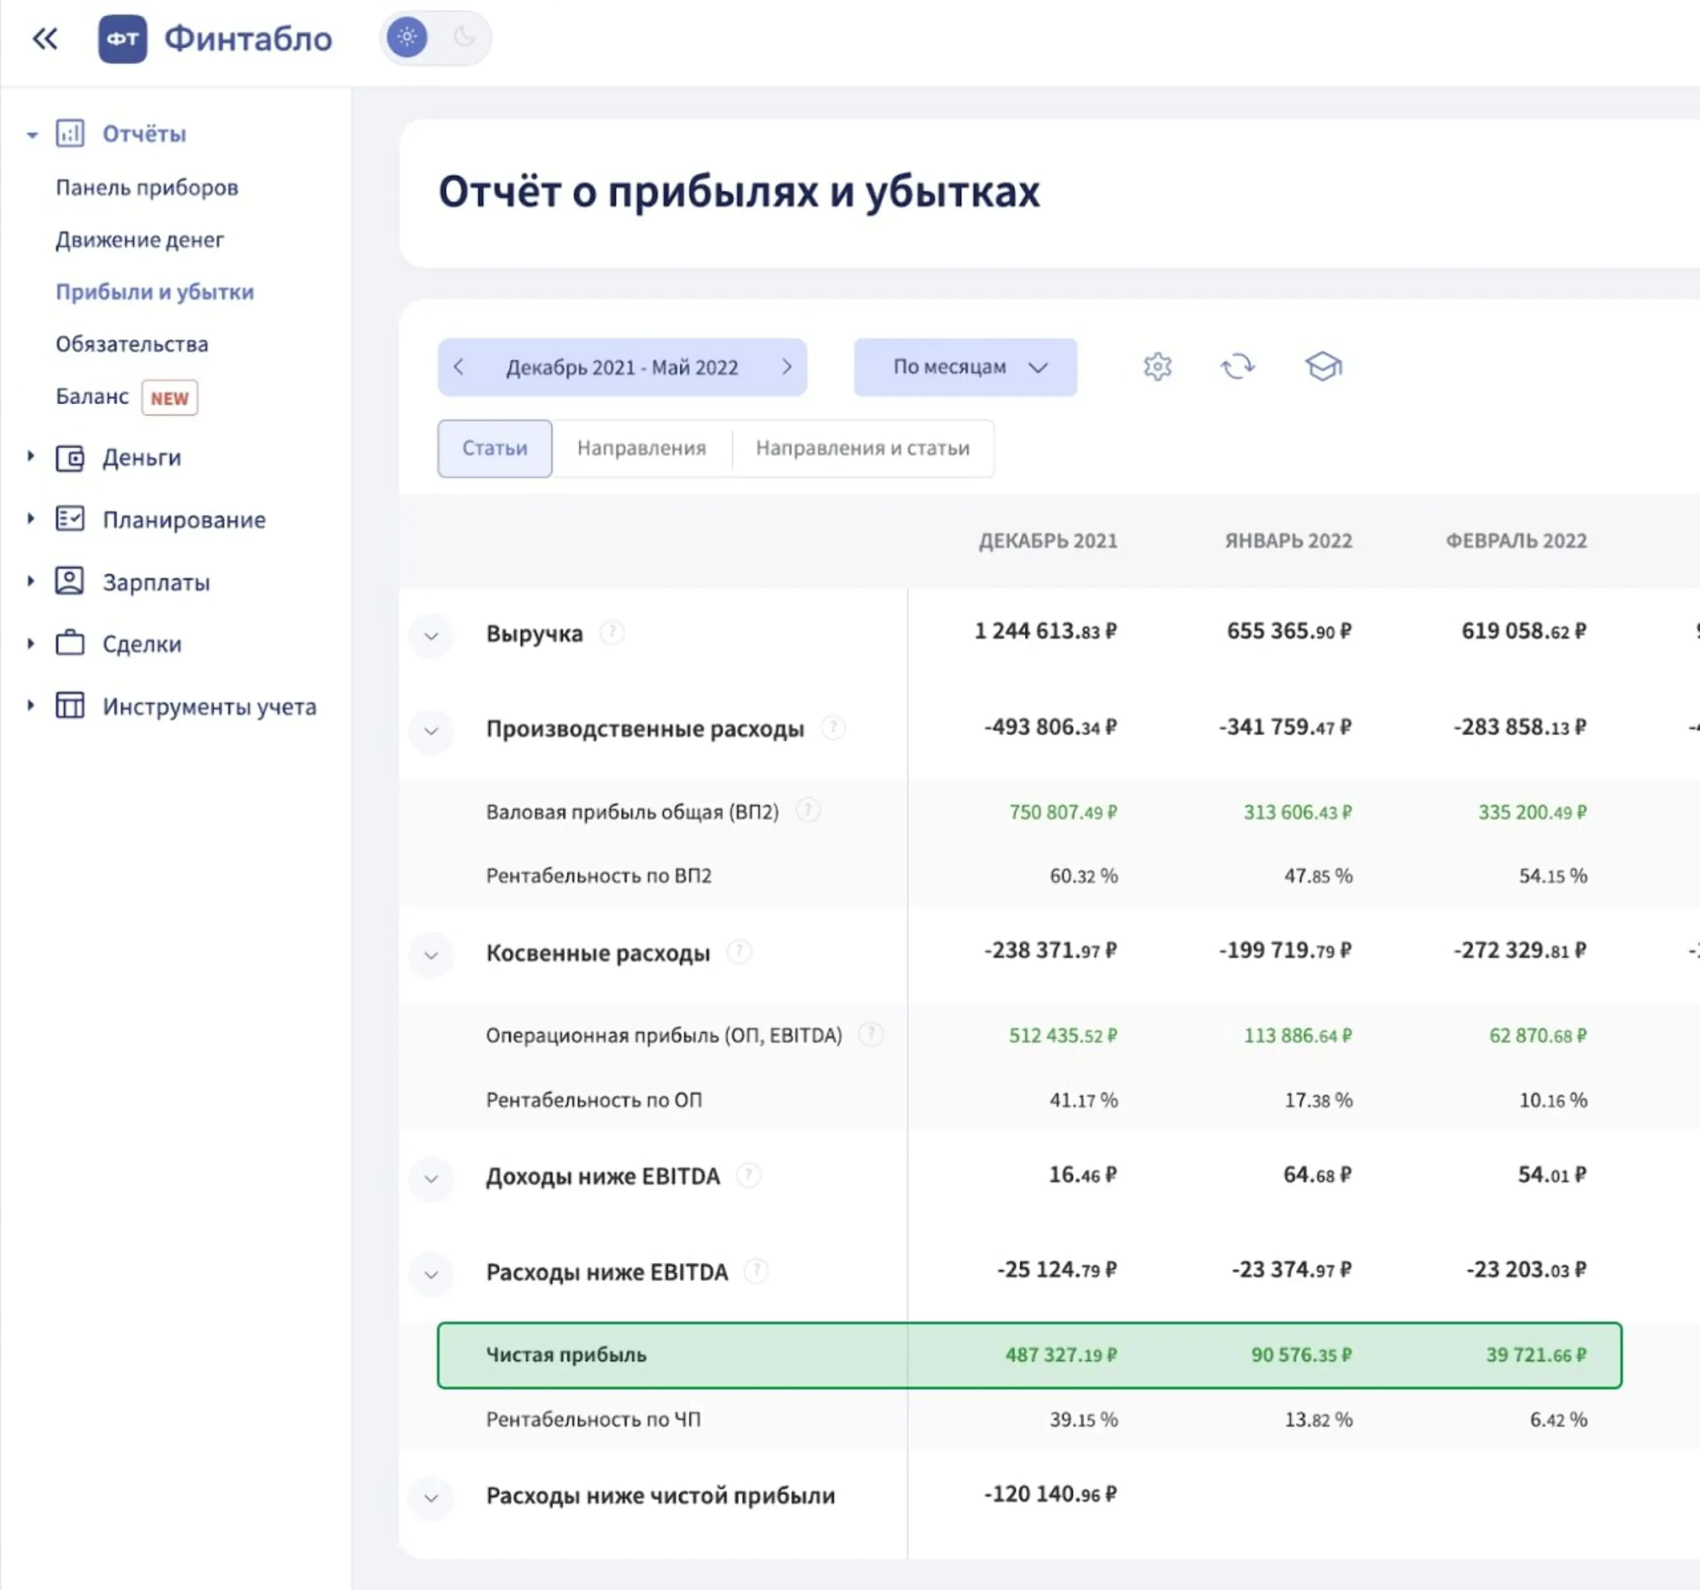The width and height of the screenshot is (1700, 1590).
Task: Click February net profit 39 721.66 ₽
Action: click(1537, 1355)
